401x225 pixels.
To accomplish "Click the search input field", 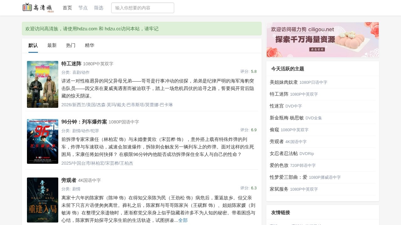I will click(x=143, y=8).
